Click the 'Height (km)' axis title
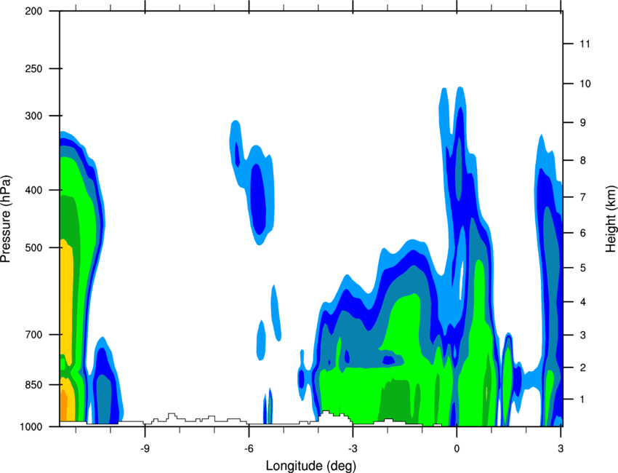618x473 pixels. pos(611,219)
